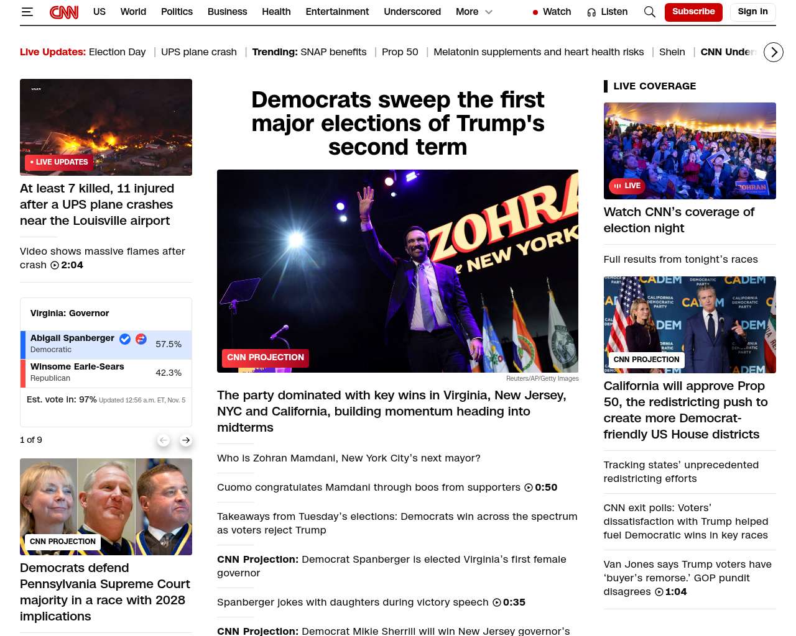The height and width of the screenshot is (636, 796).
Task: Go to next election result card
Action: click(x=185, y=440)
